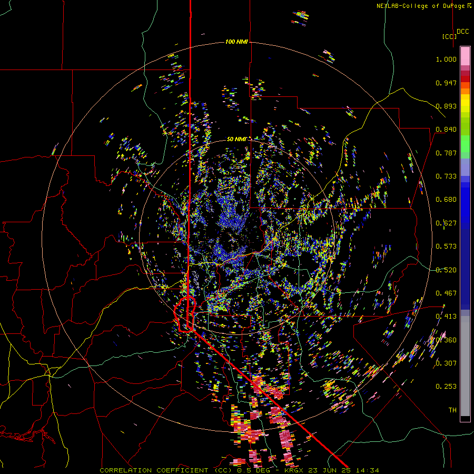Click the 0.360 color scale value
This screenshot has width=474, height=474.
446,340
